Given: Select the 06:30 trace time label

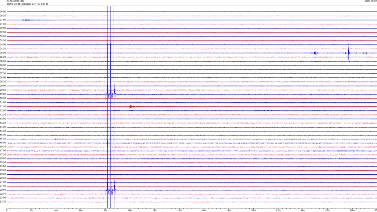Looking at the screenshot, I should (3, 65).
